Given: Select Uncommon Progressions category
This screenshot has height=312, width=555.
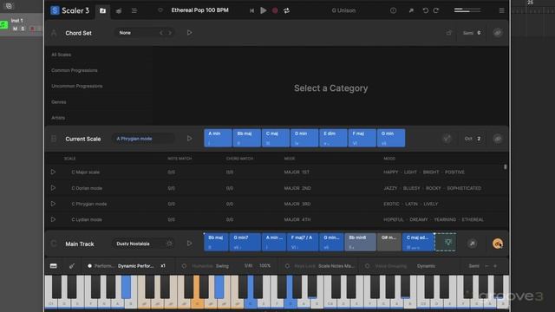Looking at the screenshot, I should tap(77, 86).
